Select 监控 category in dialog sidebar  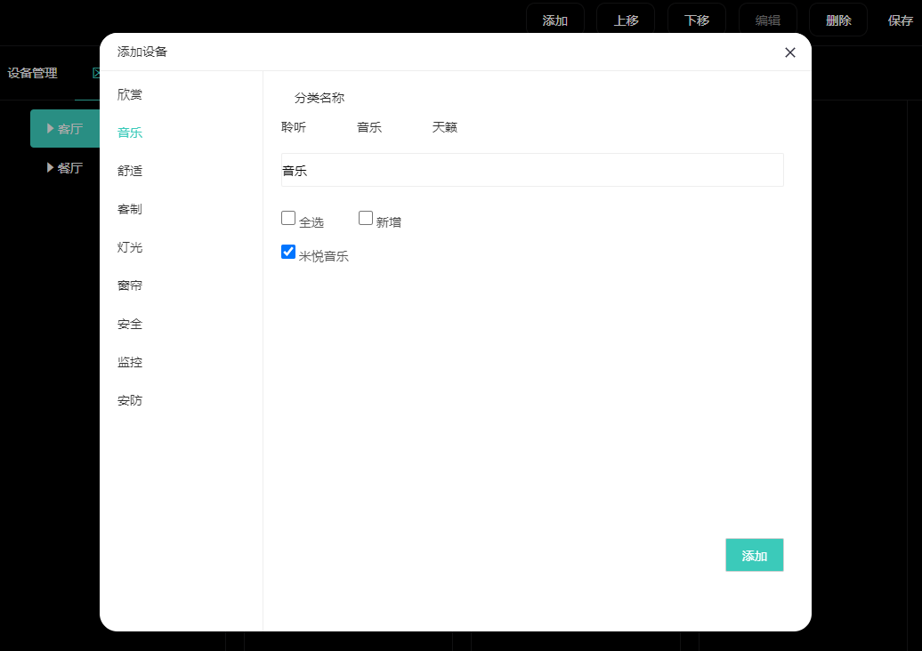[130, 363]
